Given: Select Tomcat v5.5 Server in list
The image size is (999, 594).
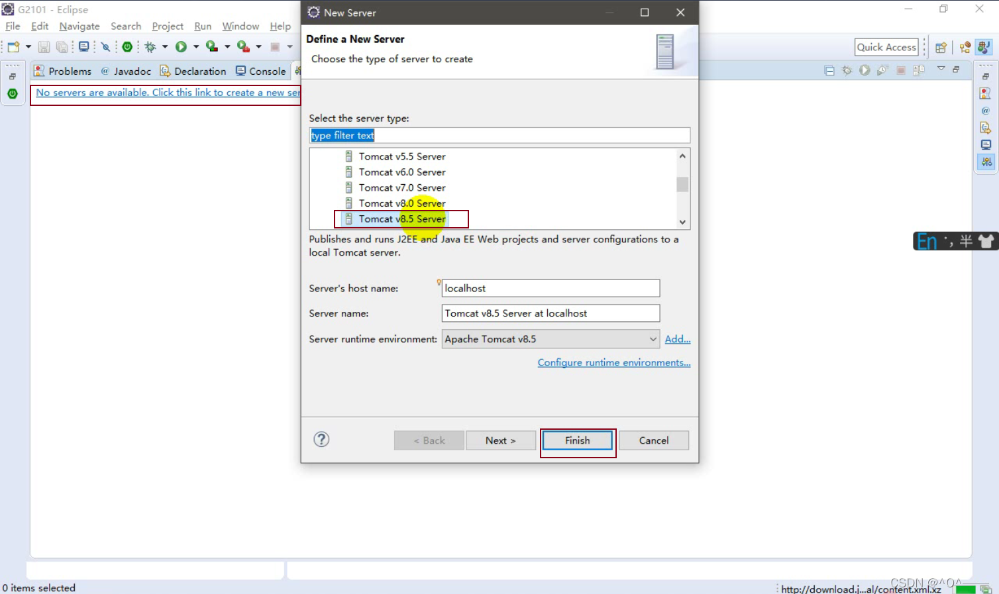Looking at the screenshot, I should (402, 157).
